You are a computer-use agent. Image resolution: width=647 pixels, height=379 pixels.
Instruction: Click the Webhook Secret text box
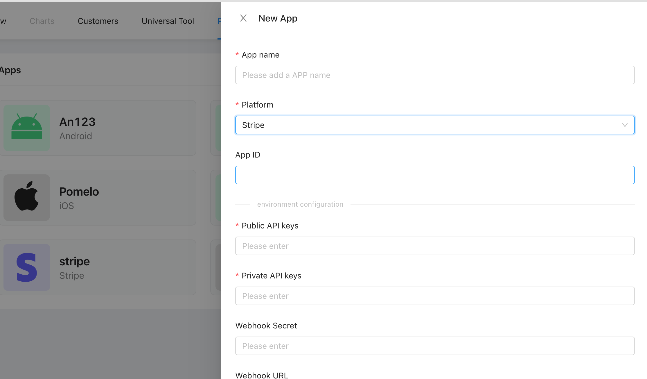click(x=435, y=346)
